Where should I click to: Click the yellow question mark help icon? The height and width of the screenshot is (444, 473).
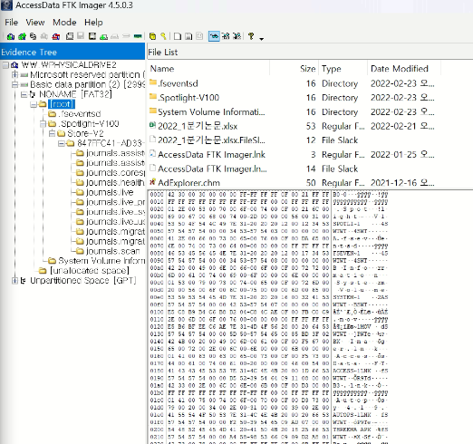tap(251, 36)
